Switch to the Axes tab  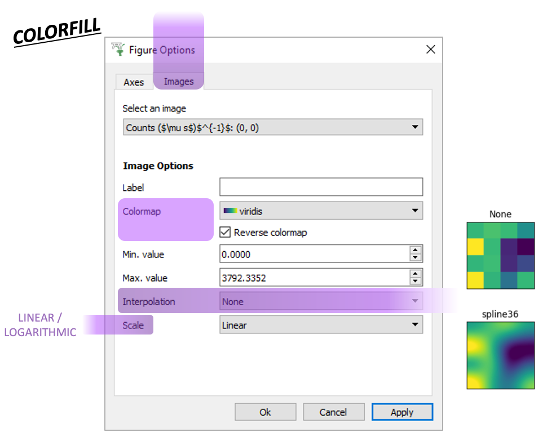[134, 82]
